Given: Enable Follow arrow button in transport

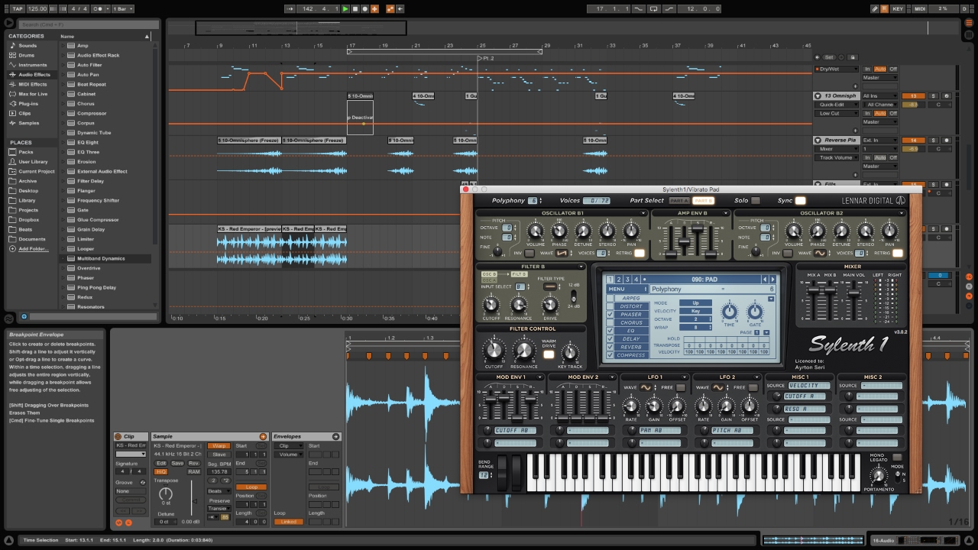Looking at the screenshot, I should (x=290, y=8).
